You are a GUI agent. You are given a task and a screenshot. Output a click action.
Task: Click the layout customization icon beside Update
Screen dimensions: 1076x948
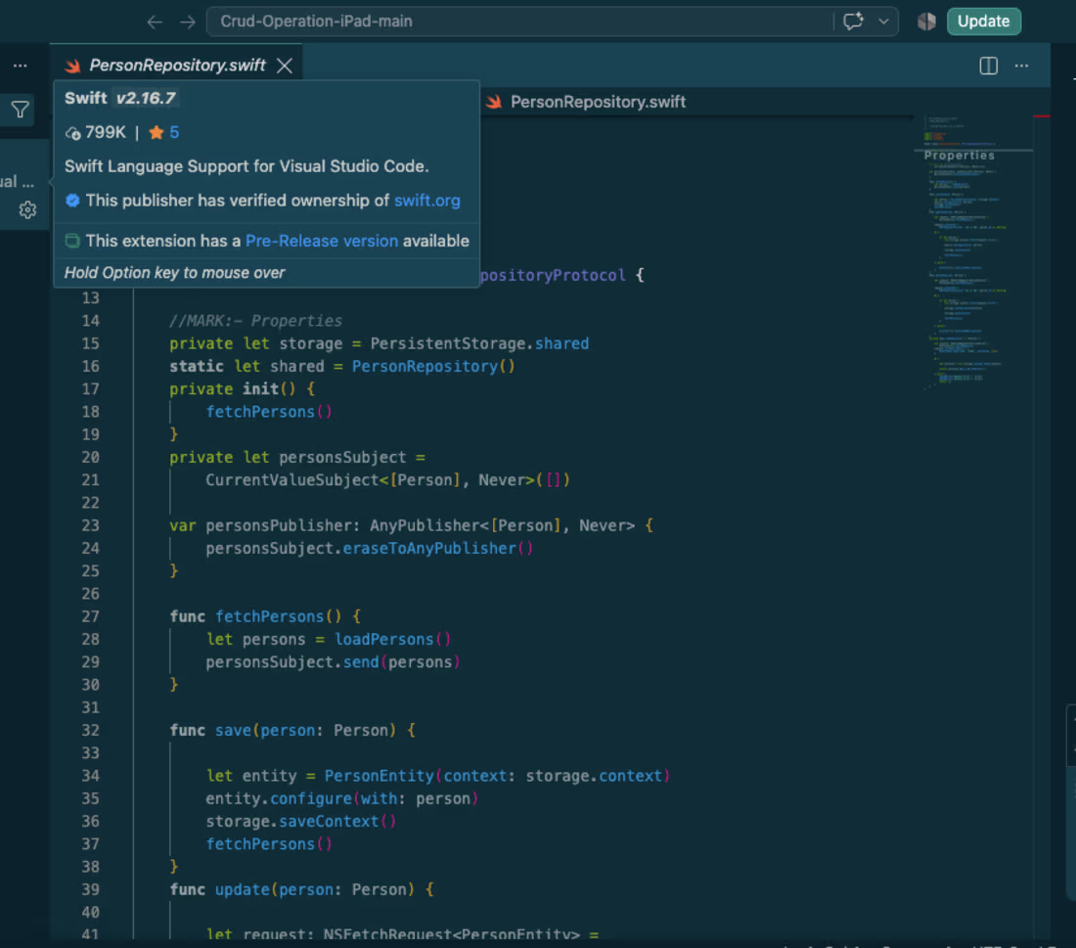coord(926,22)
